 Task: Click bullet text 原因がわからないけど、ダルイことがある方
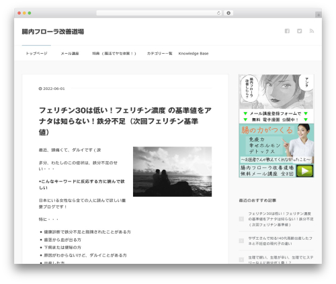(x=85, y=255)
